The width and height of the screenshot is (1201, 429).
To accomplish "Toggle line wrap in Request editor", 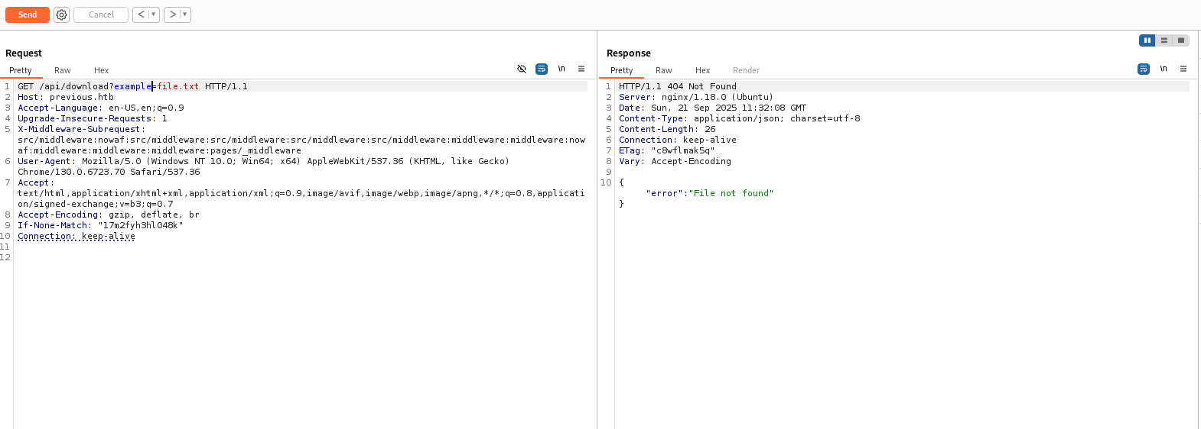I will click(542, 69).
